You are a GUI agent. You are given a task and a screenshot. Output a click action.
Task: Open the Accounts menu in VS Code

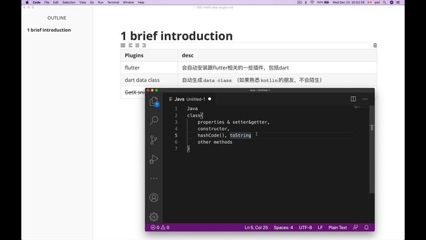pyautogui.click(x=154, y=197)
